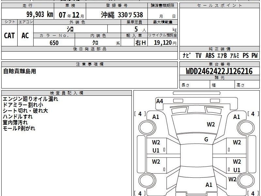Screen dimensions: 261x196
Task: Select the 最大積載量 header
Action: point(162,22)
